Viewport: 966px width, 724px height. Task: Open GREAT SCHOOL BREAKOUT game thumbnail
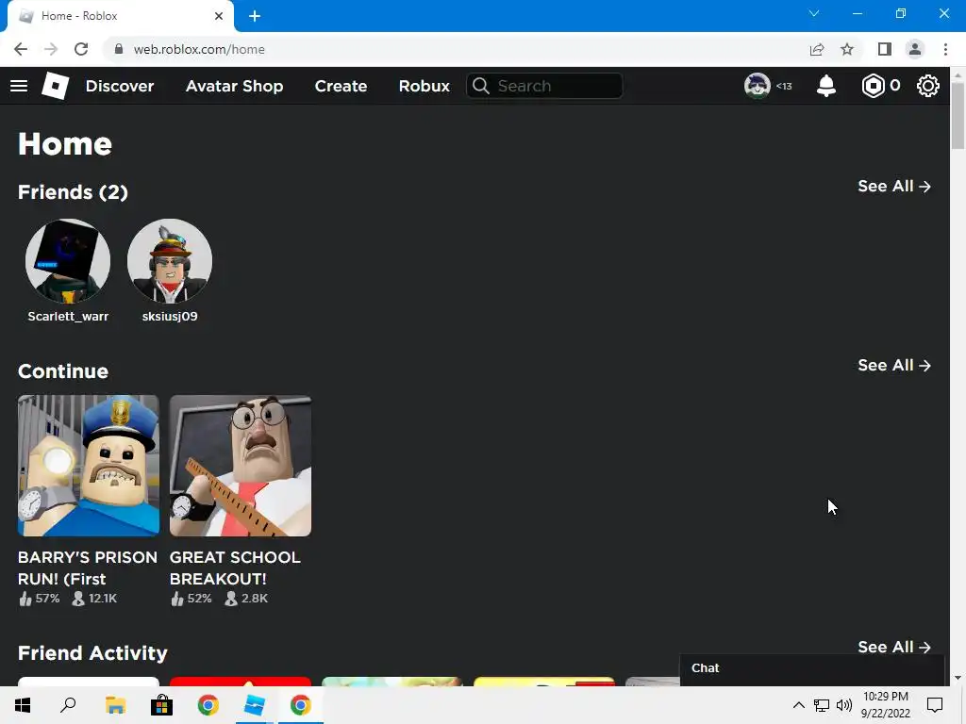coord(241,466)
